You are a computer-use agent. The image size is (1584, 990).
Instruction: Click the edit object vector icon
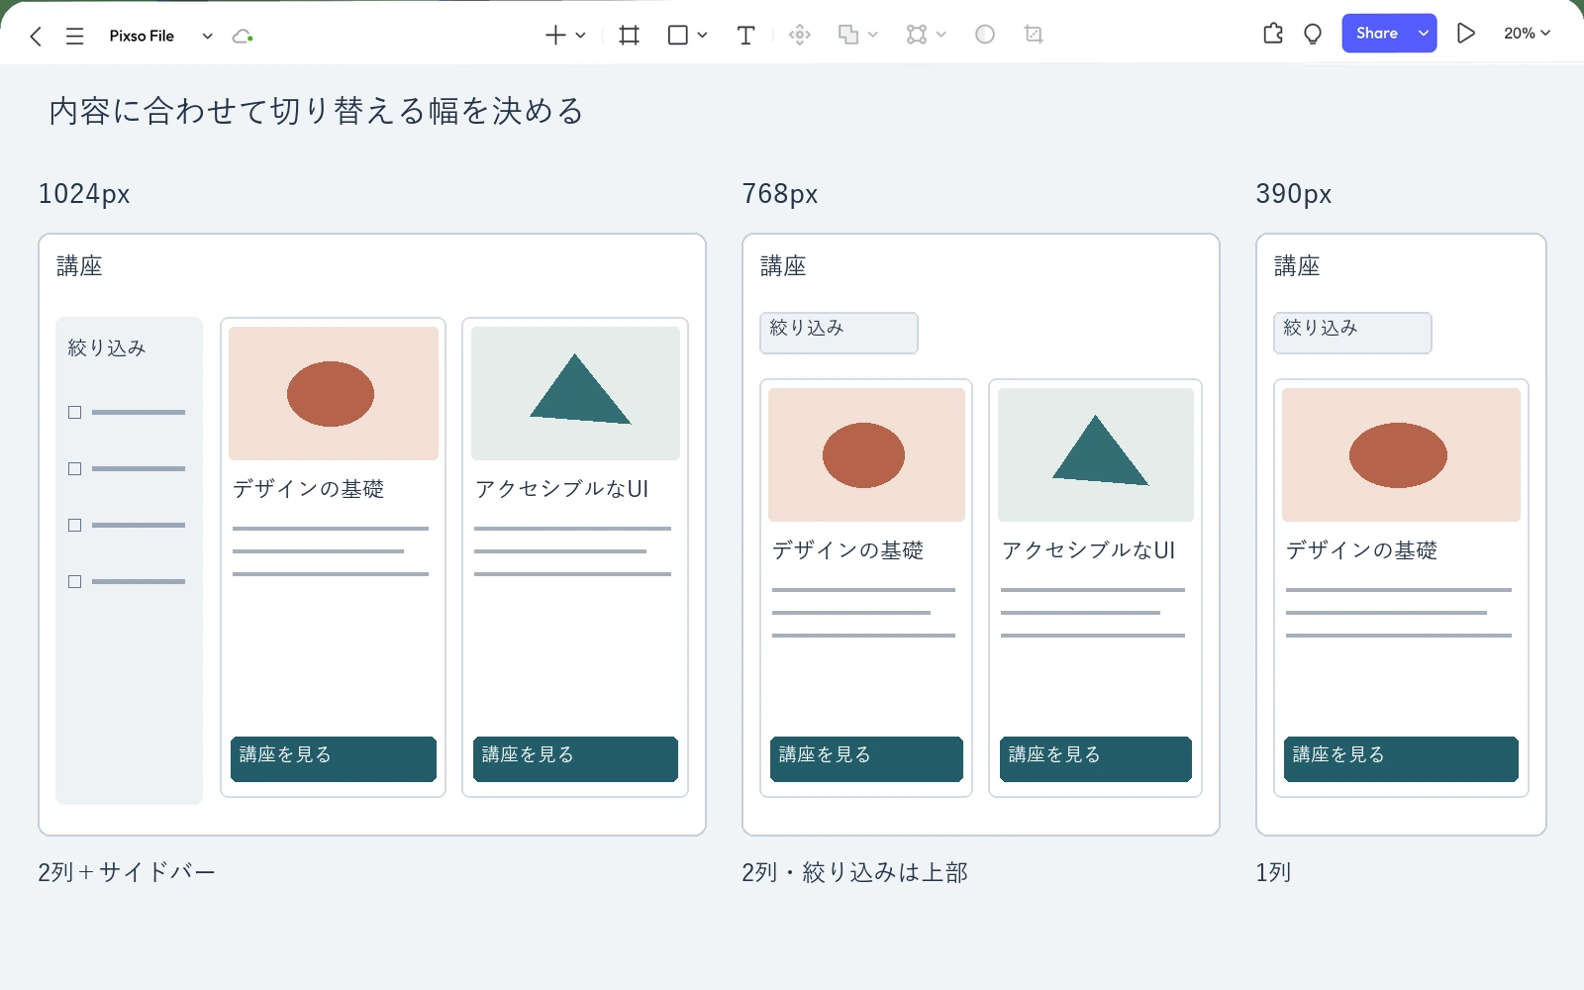(x=917, y=36)
